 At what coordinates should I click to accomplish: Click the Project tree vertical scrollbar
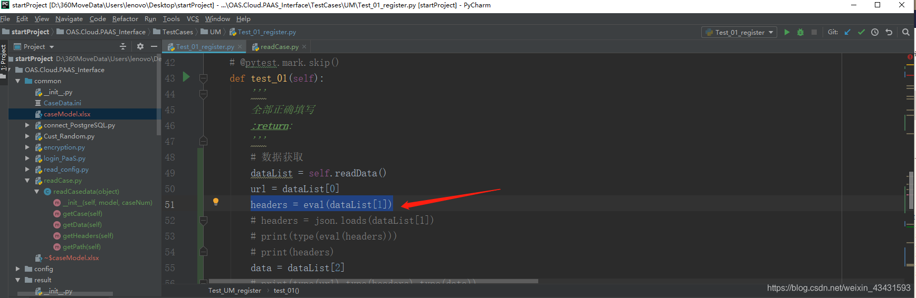(x=159, y=95)
